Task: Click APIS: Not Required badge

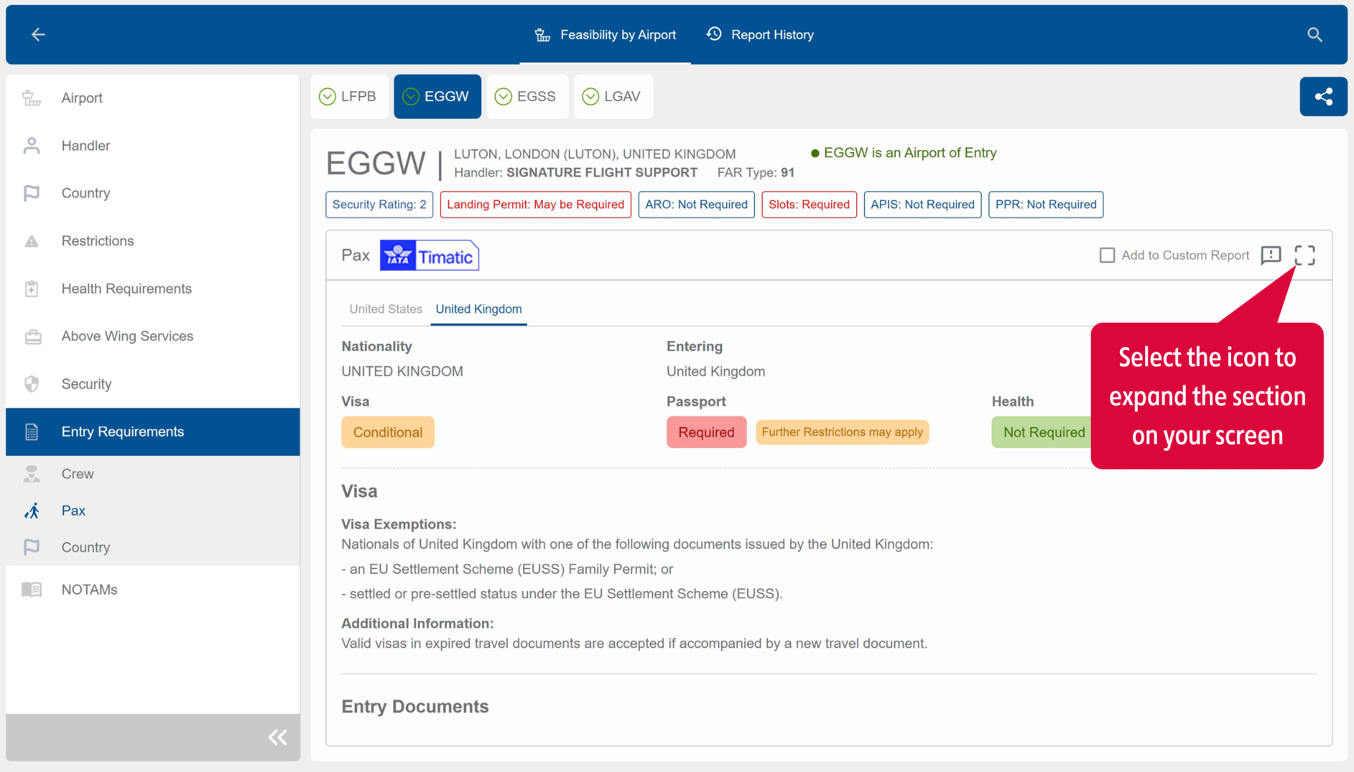Action: point(922,204)
